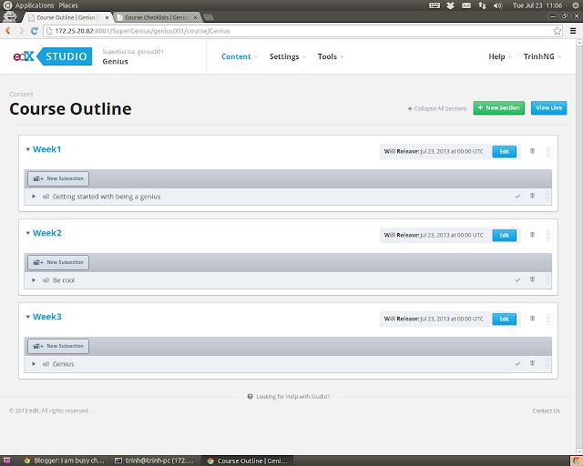Delete the Week1 section via trash icon
The width and height of the screenshot is (583, 466).
[532, 151]
